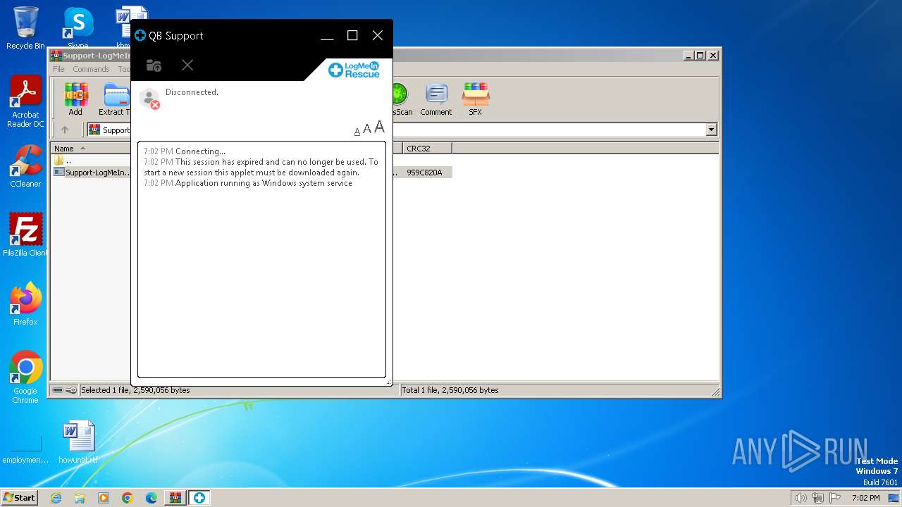
Task: Switch to LogMeIn Rescue taskbar button
Action: click(x=199, y=498)
